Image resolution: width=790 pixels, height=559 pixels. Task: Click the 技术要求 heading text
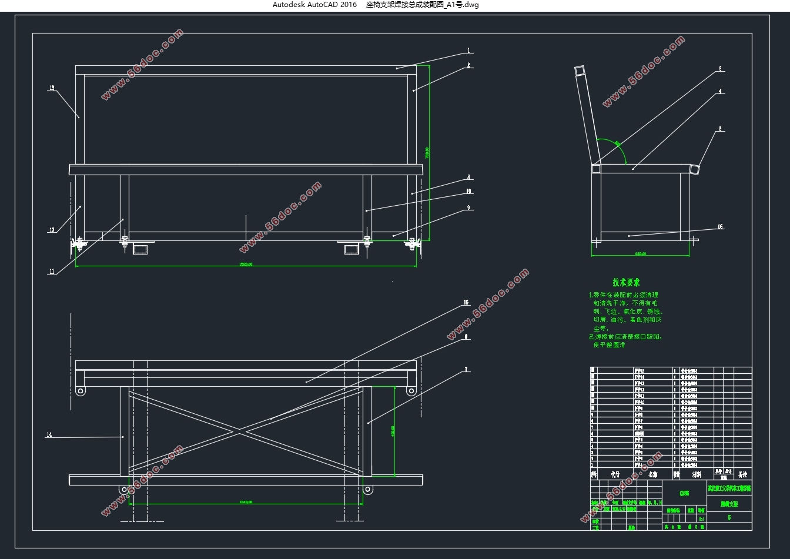(626, 283)
